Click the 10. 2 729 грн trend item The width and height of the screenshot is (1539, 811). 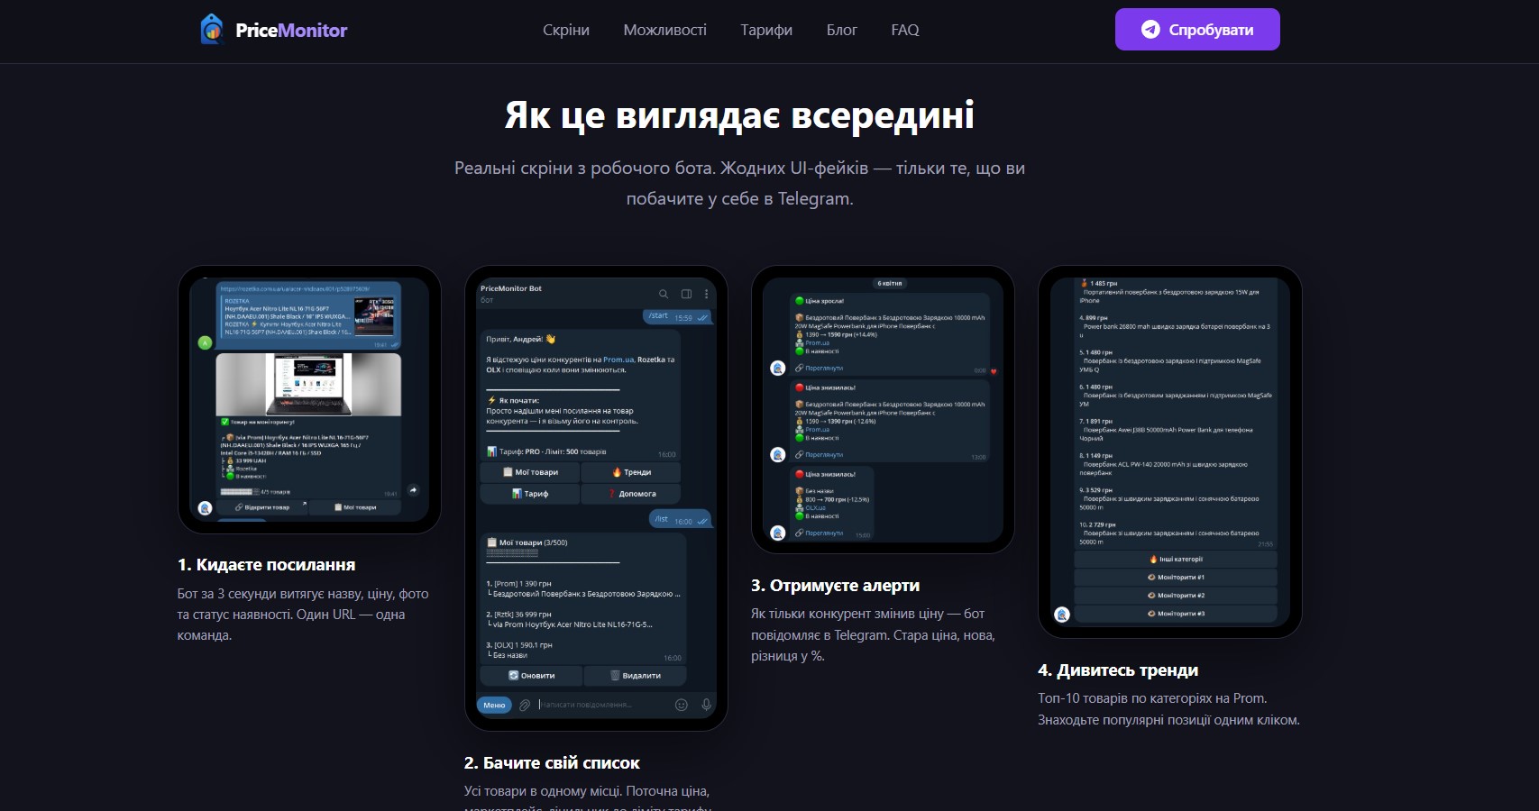click(x=1169, y=533)
